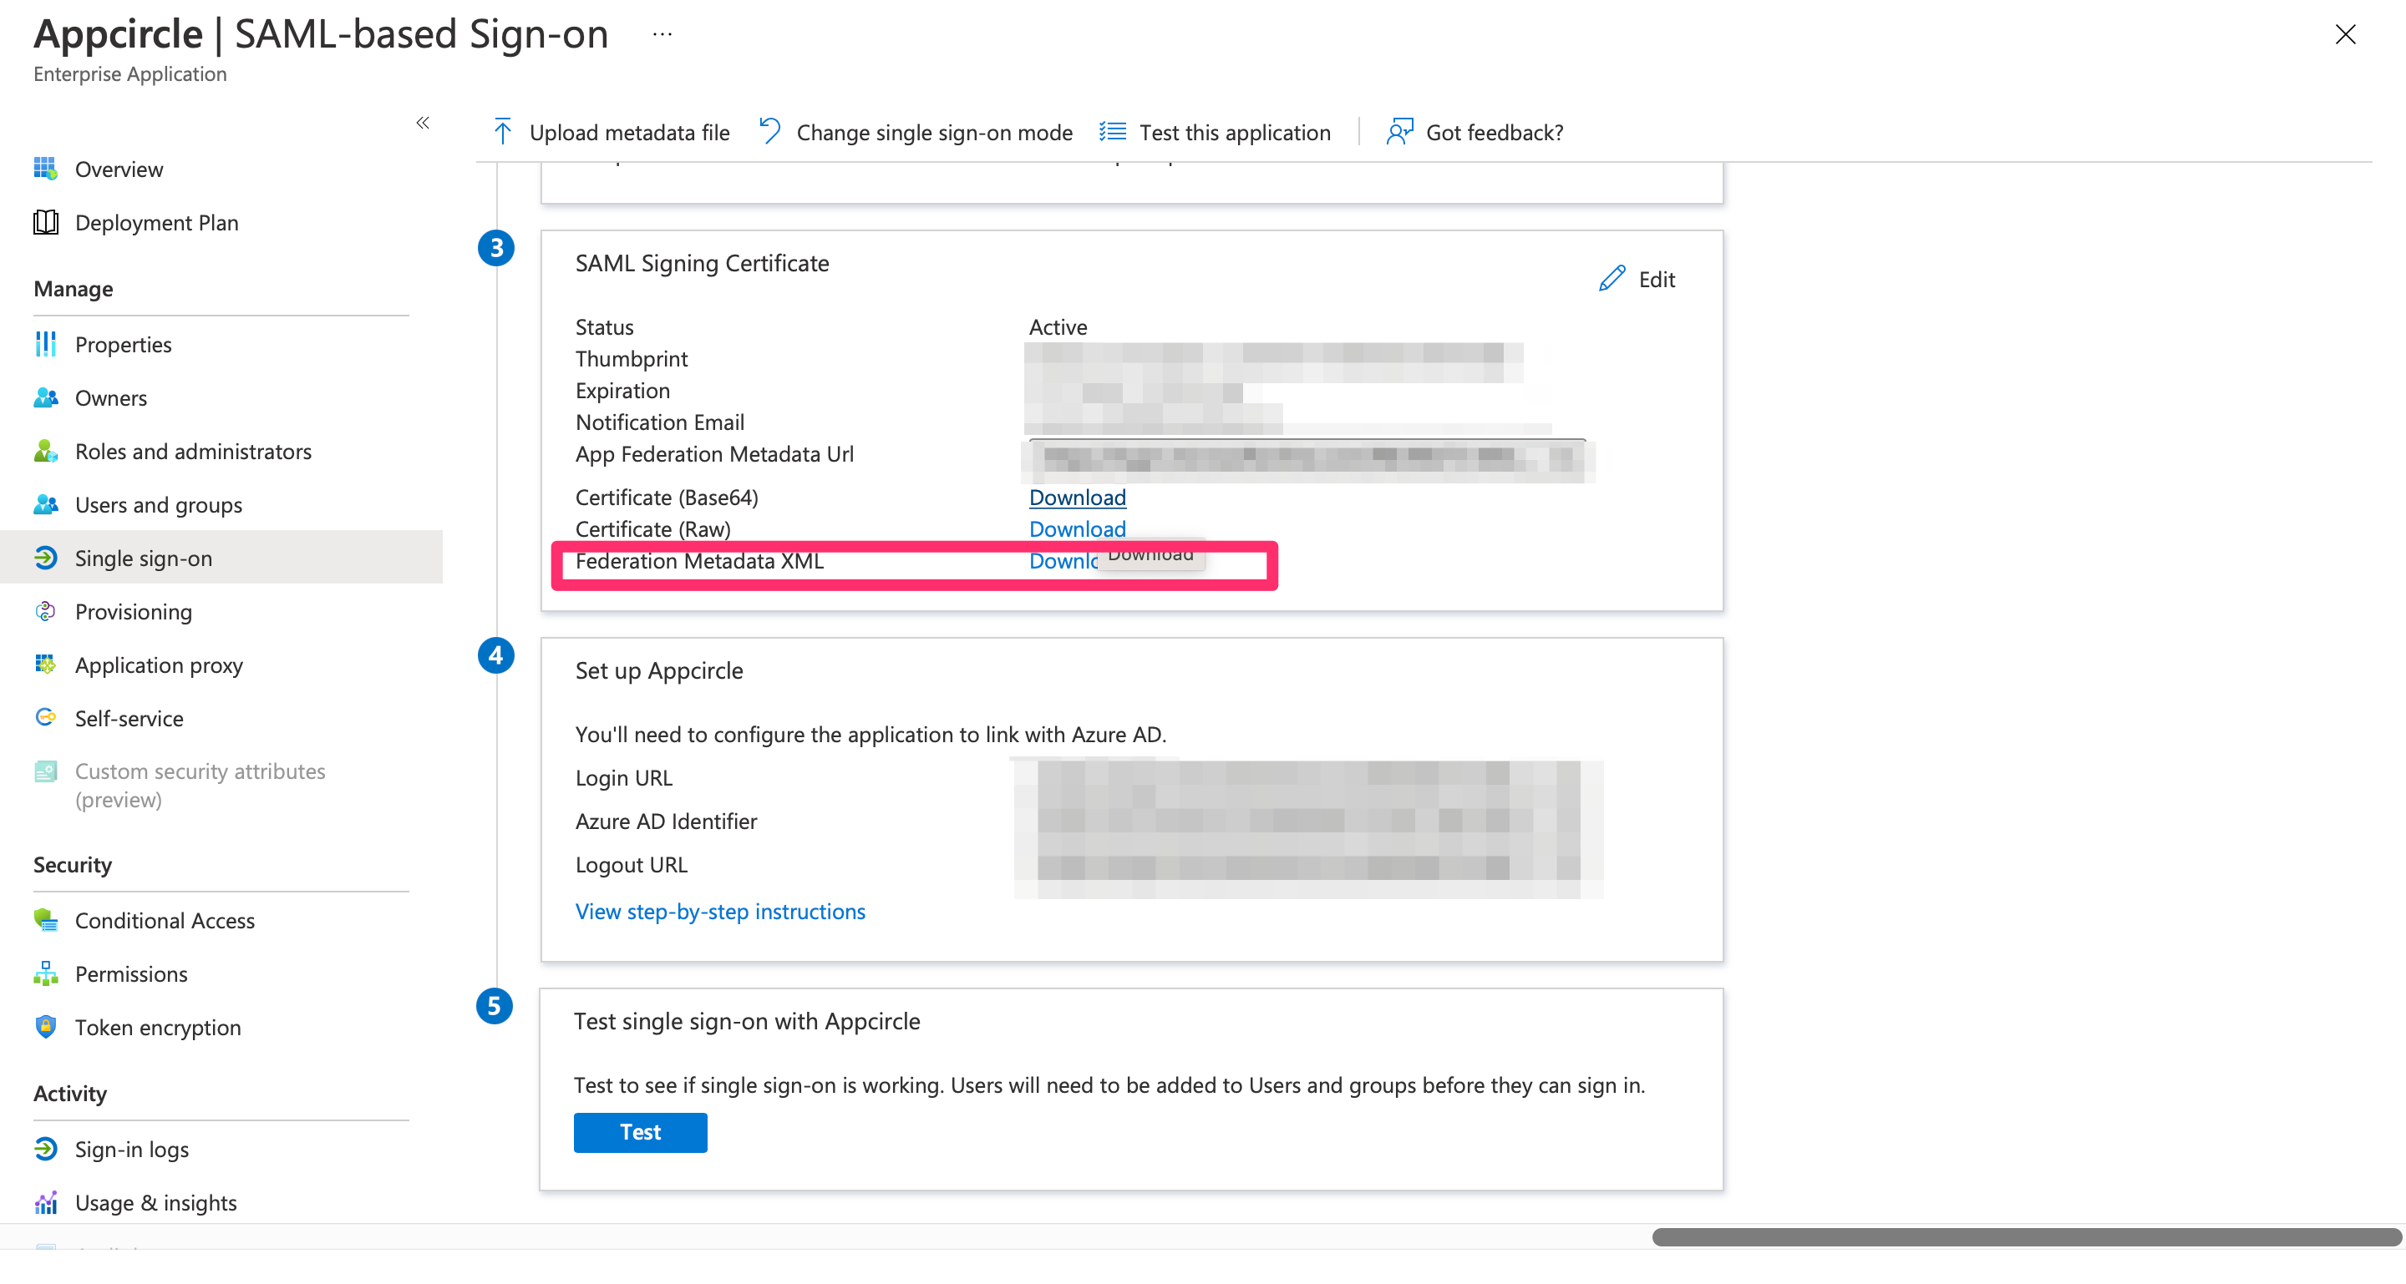Click the horizontal scrollbar at bottom

coord(2025,1236)
